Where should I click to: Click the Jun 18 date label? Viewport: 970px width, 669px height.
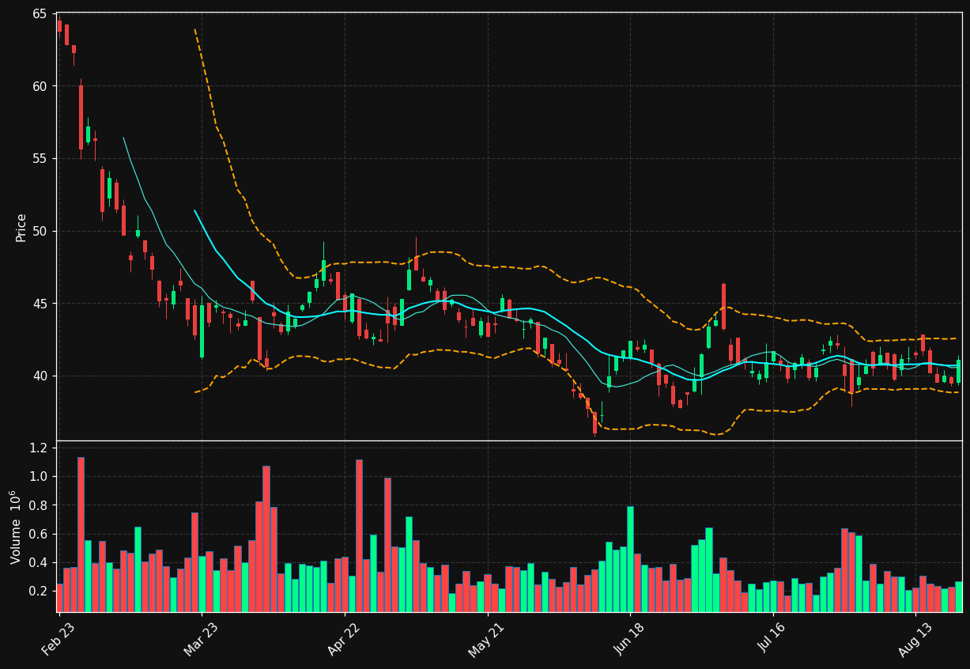[629, 639]
